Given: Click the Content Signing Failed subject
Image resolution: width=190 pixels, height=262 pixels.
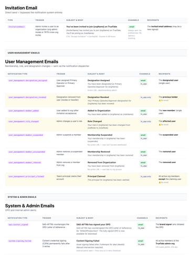Looking at the screenshot, I should click(88, 241).
